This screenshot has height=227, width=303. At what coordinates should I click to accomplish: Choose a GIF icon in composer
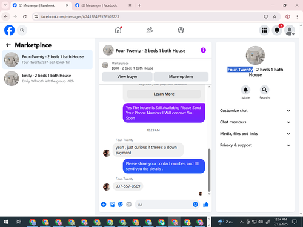coord(129,205)
